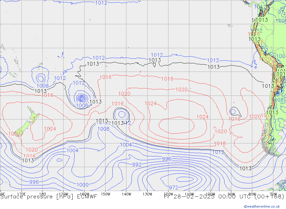Screen dimensions: 286x209
Task: Select the 1000 isobar label
Action: [82, 185]
